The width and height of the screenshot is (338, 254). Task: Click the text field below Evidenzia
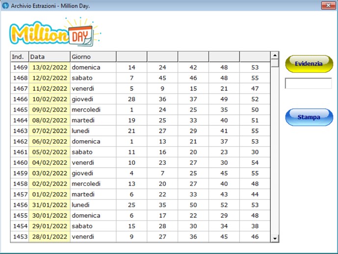308,83
